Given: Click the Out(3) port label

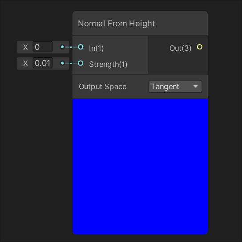Looking at the screenshot, I should [x=180, y=48].
